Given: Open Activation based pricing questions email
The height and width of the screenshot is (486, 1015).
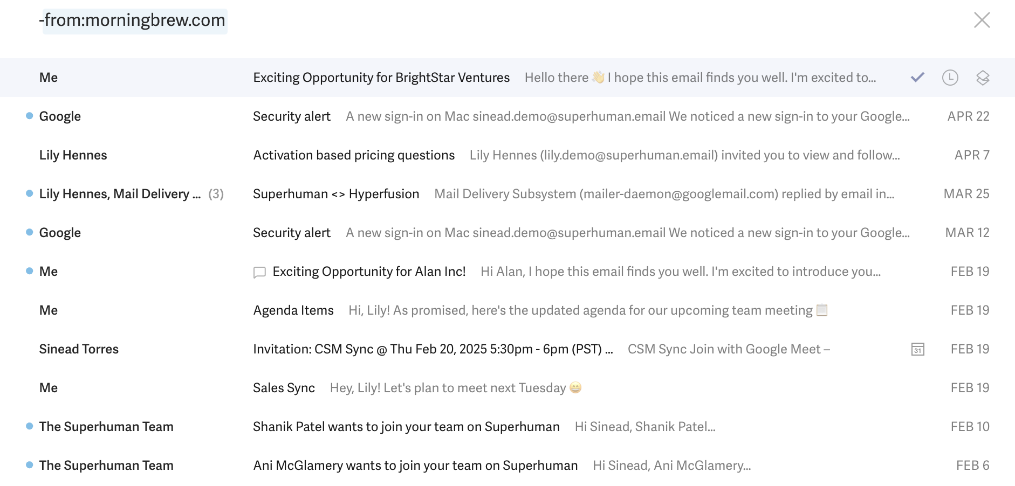Looking at the screenshot, I should pos(507,155).
